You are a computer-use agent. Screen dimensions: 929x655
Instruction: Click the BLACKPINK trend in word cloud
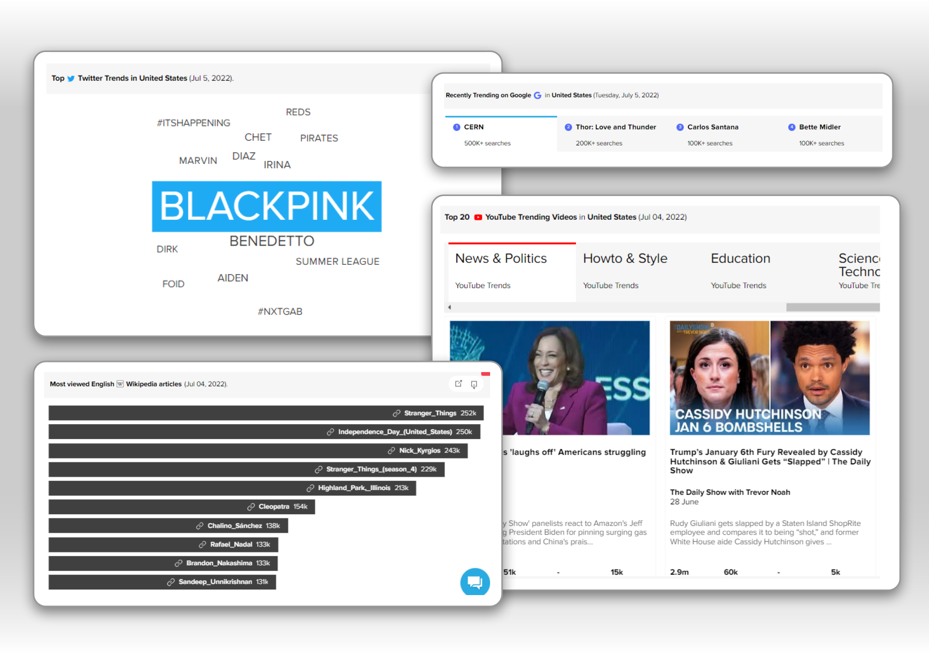[267, 206]
